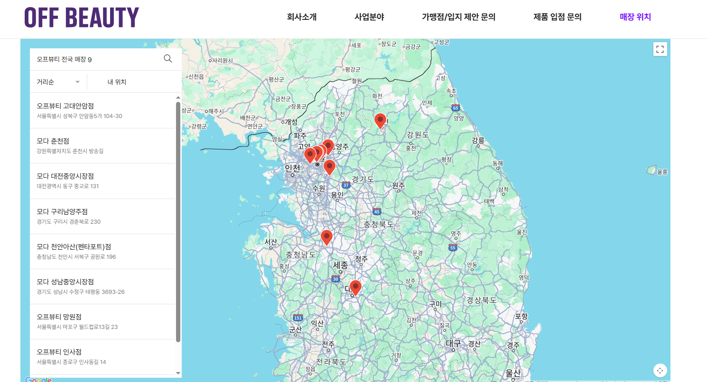Click the map pin at Daejeon
This screenshot has width=707, height=382.
355,288
